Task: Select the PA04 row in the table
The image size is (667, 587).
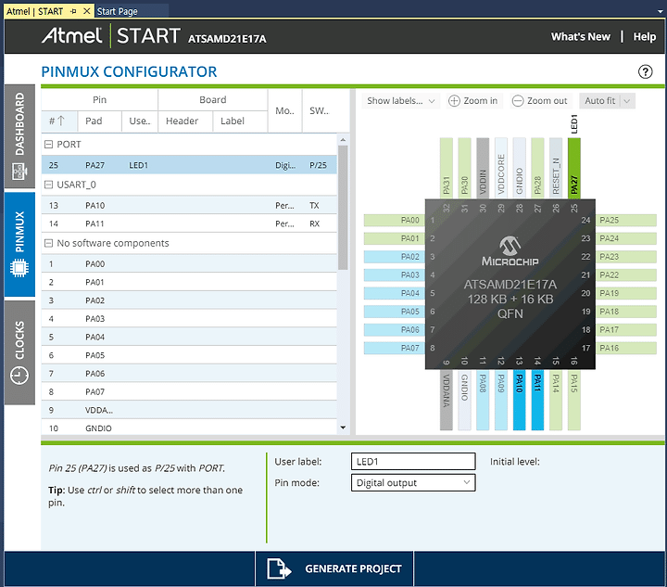Action: [x=189, y=338]
